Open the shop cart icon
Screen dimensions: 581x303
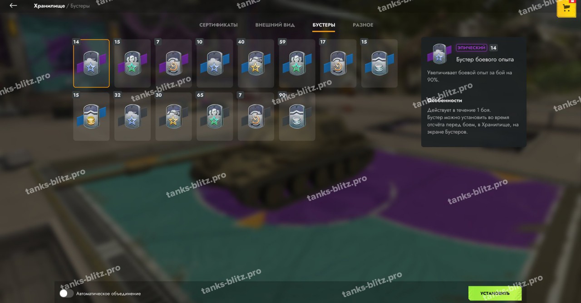[x=566, y=8]
